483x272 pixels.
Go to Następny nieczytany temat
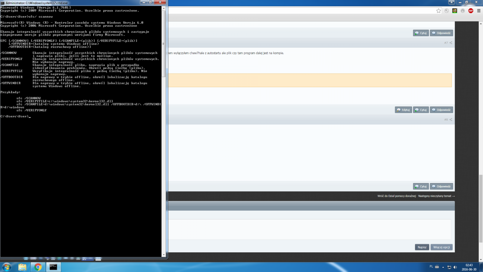[436, 196]
